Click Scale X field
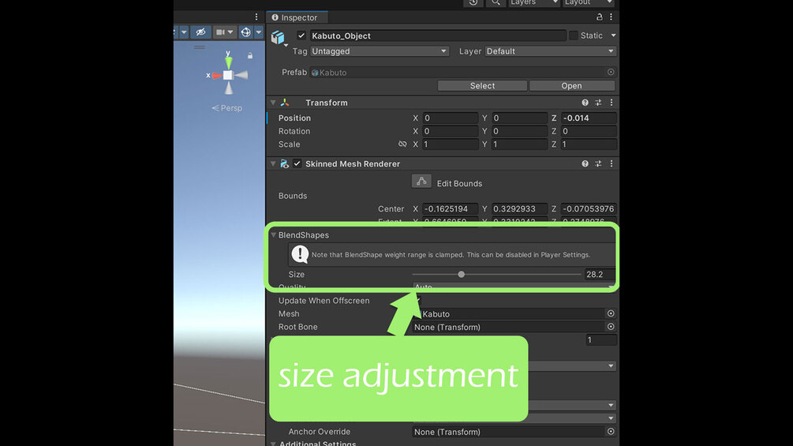Viewport: 793px width, 446px height. [x=450, y=144]
